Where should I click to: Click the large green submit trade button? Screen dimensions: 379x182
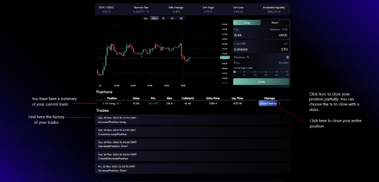click(x=261, y=82)
